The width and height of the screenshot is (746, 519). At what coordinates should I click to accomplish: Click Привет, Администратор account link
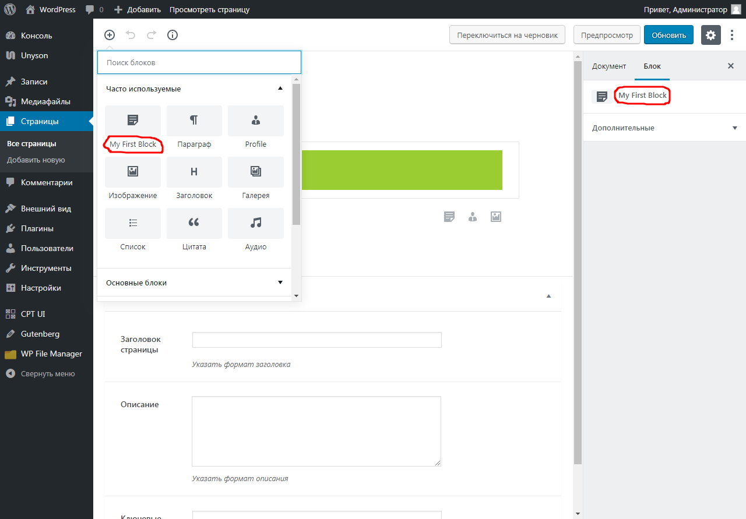685,10
